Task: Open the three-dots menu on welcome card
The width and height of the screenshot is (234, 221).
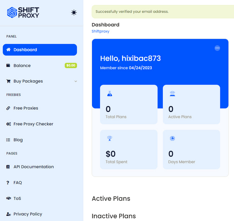Action: pyautogui.click(x=217, y=48)
